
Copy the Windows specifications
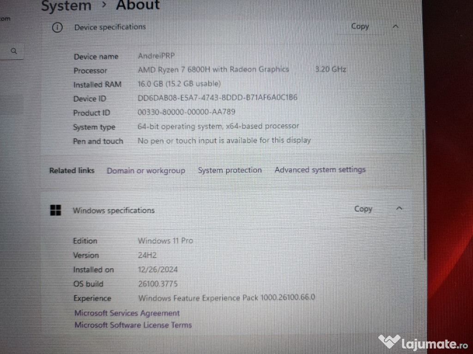pyautogui.click(x=363, y=209)
